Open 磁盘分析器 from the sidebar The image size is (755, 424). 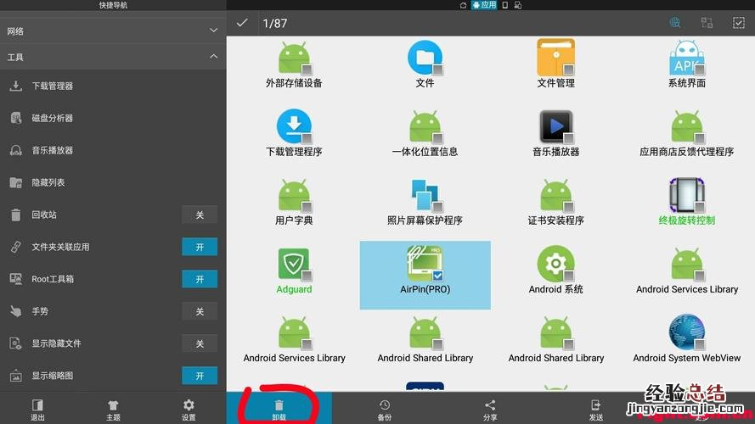[x=53, y=118]
